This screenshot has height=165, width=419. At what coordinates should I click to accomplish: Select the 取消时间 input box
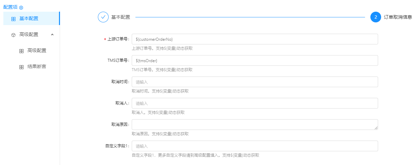[x=255, y=82]
